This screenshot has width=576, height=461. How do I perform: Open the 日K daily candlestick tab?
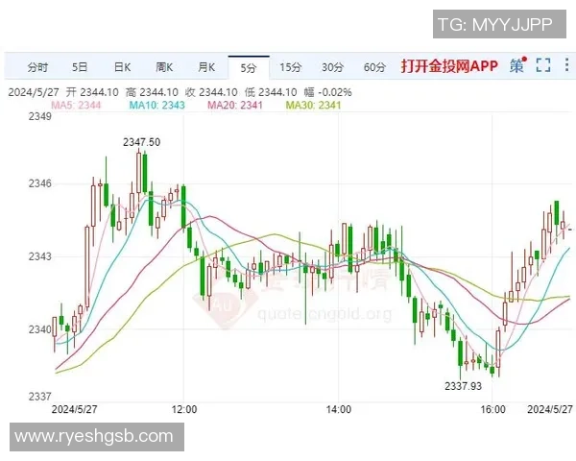coord(122,67)
